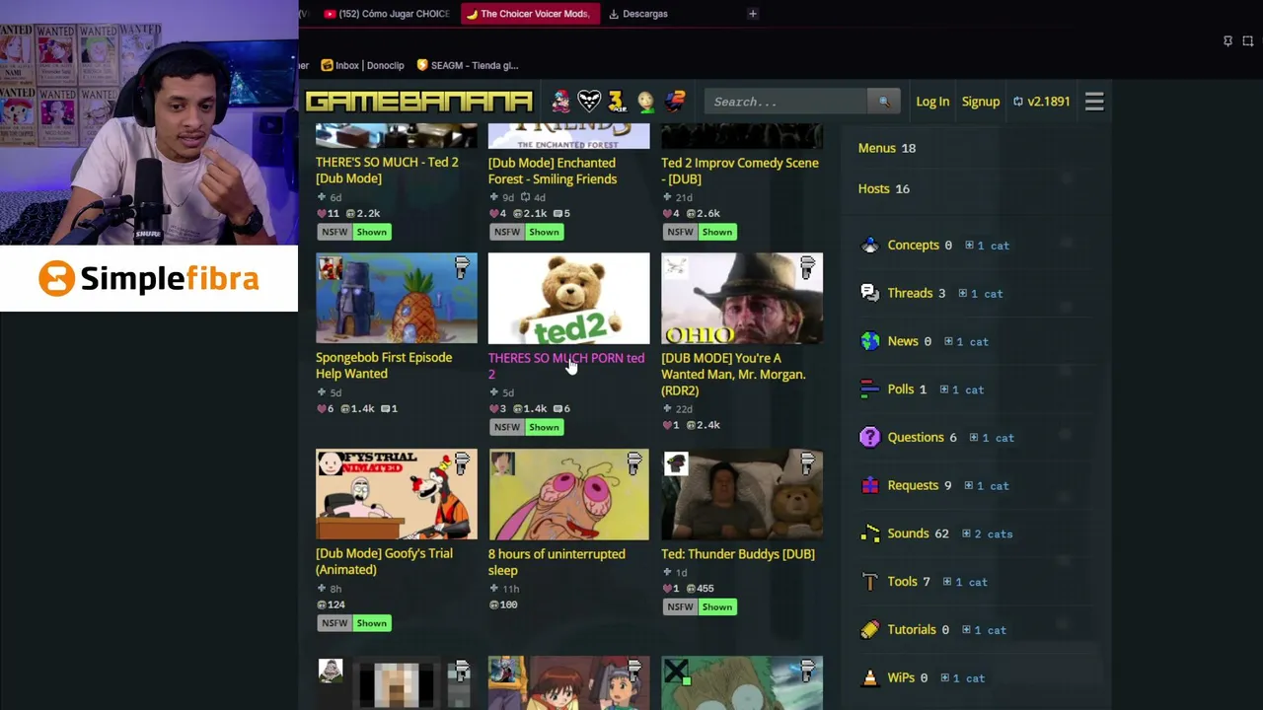This screenshot has width=1263, height=710.
Task: Expand the Polls '1 cat' categories
Action: pos(962,390)
